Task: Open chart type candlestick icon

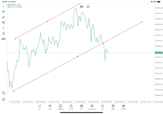Action: [4, 11]
